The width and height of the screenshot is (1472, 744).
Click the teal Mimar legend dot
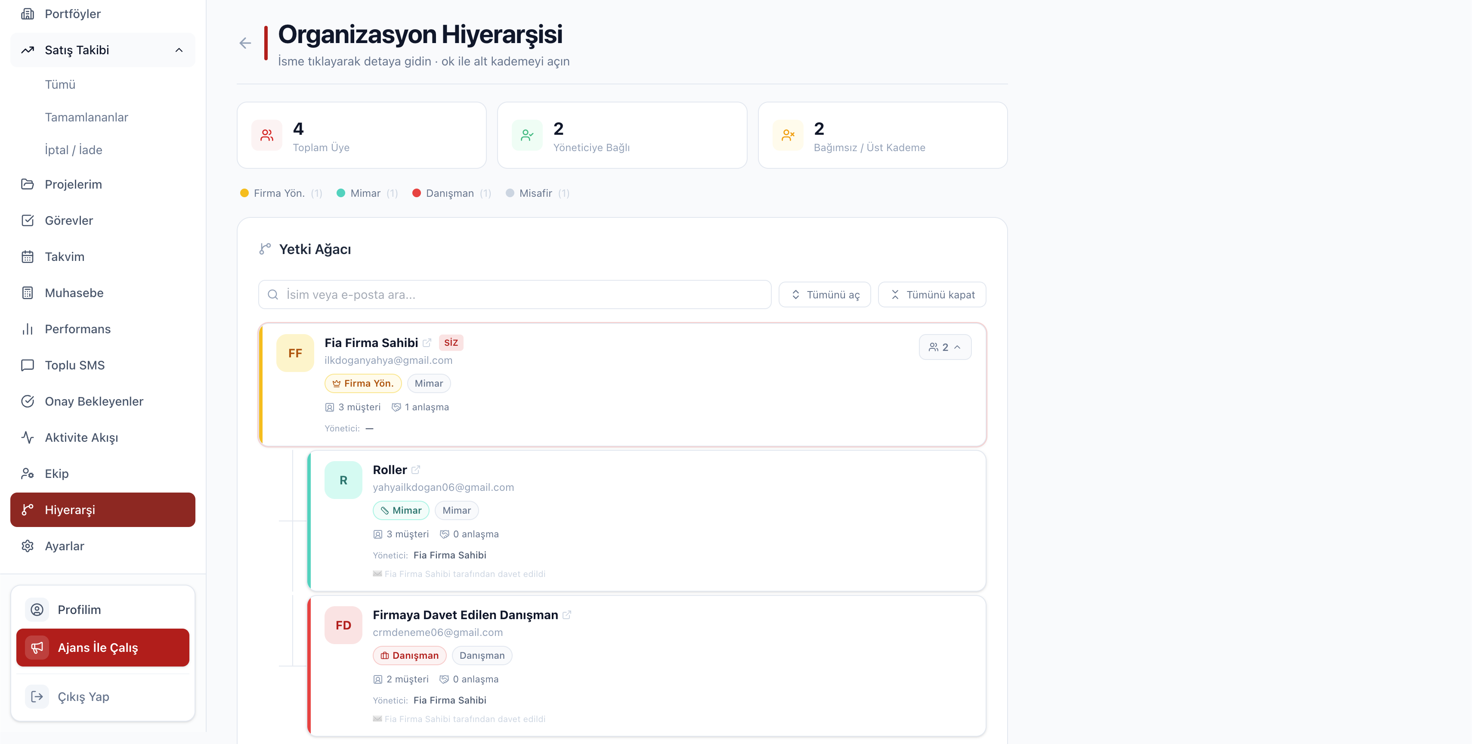coord(340,193)
